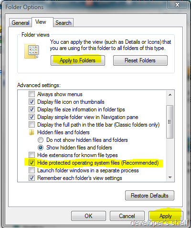Confirm with the OK button
The height and width of the screenshot is (228, 191).
click(x=88, y=216)
